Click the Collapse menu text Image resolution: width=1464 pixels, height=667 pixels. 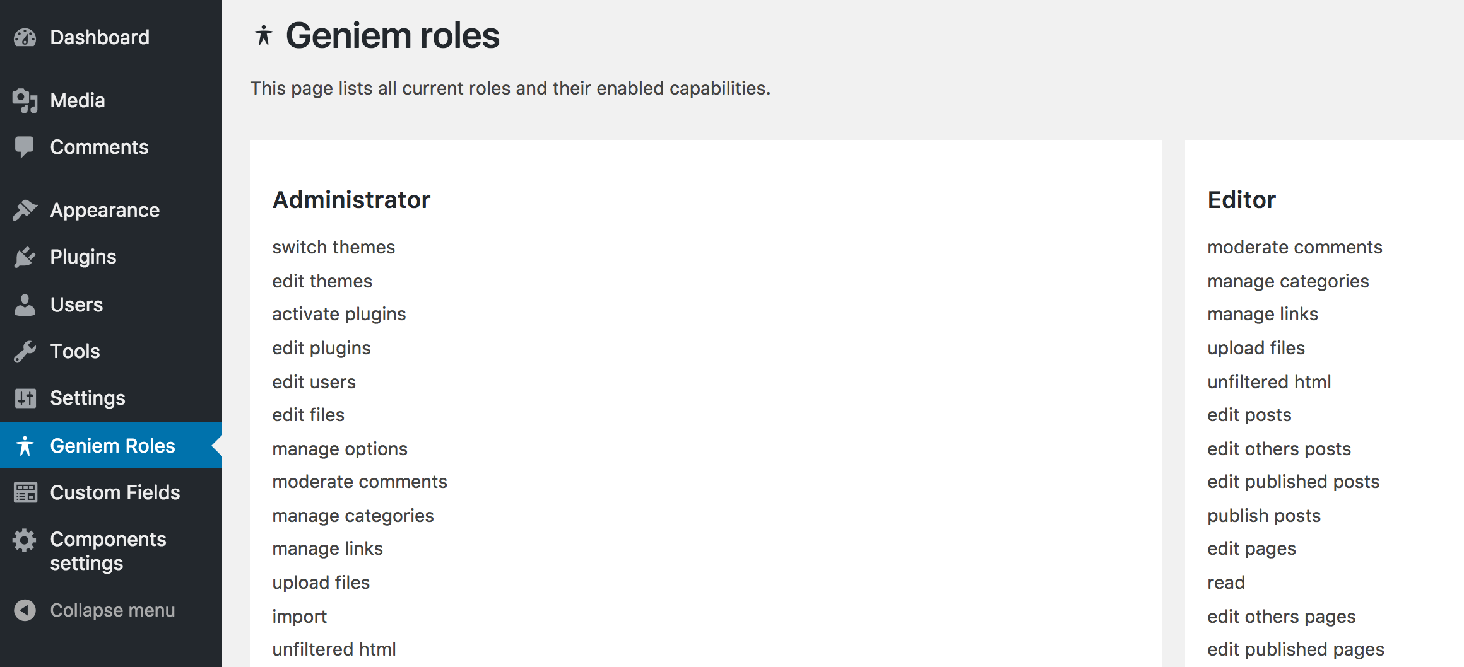coord(112,610)
